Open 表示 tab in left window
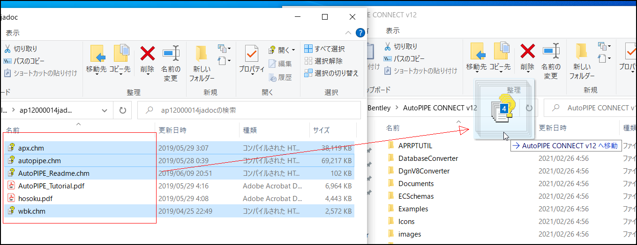This screenshot has width=637, height=245. tap(13, 33)
